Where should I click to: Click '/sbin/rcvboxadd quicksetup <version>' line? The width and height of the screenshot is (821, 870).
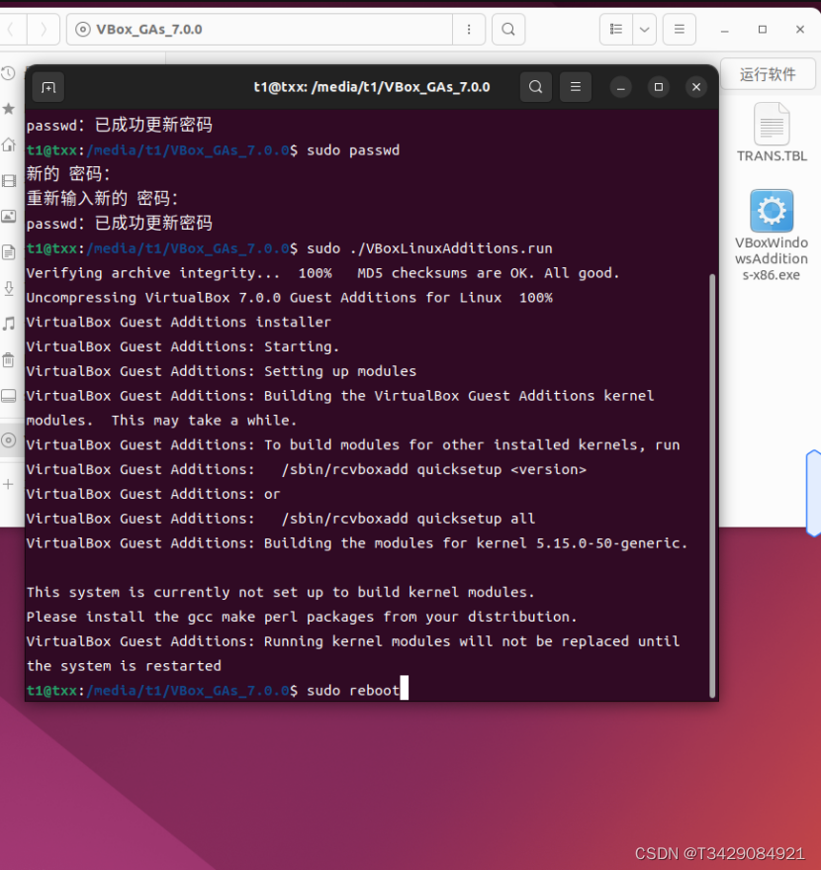tap(306, 469)
